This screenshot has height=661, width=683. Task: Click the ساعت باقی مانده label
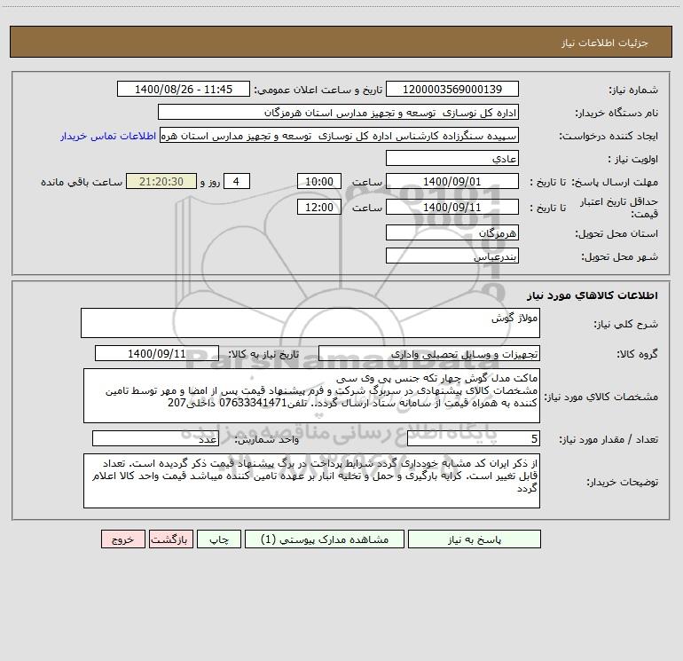tap(82, 182)
